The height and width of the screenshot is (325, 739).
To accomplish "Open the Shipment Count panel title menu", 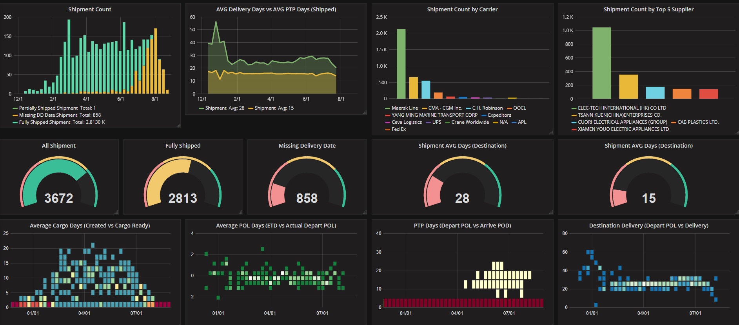I will [x=90, y=9].
